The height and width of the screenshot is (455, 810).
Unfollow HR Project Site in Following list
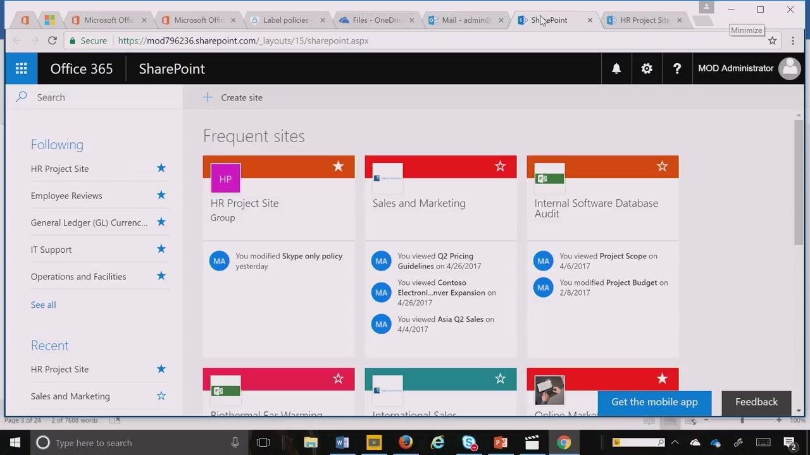coord(161,168)
